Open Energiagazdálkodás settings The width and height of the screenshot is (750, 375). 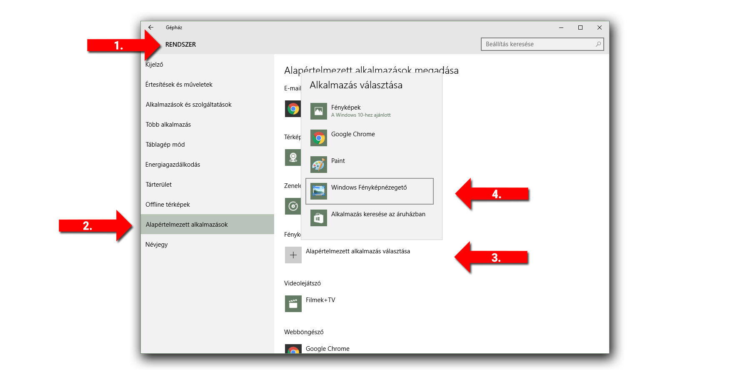tap(172, 165)
